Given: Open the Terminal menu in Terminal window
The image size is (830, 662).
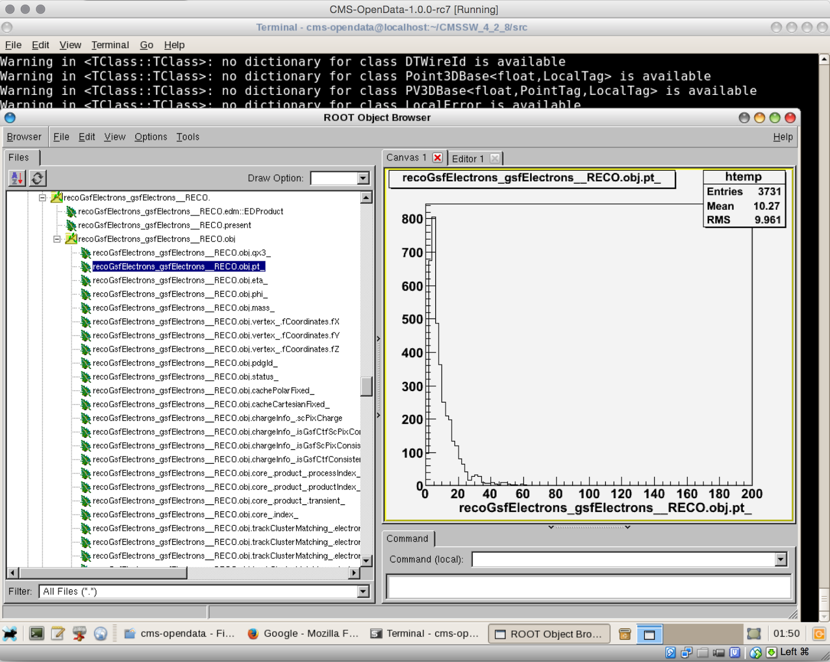Looking at the screenshot, I should click(110, 45).
